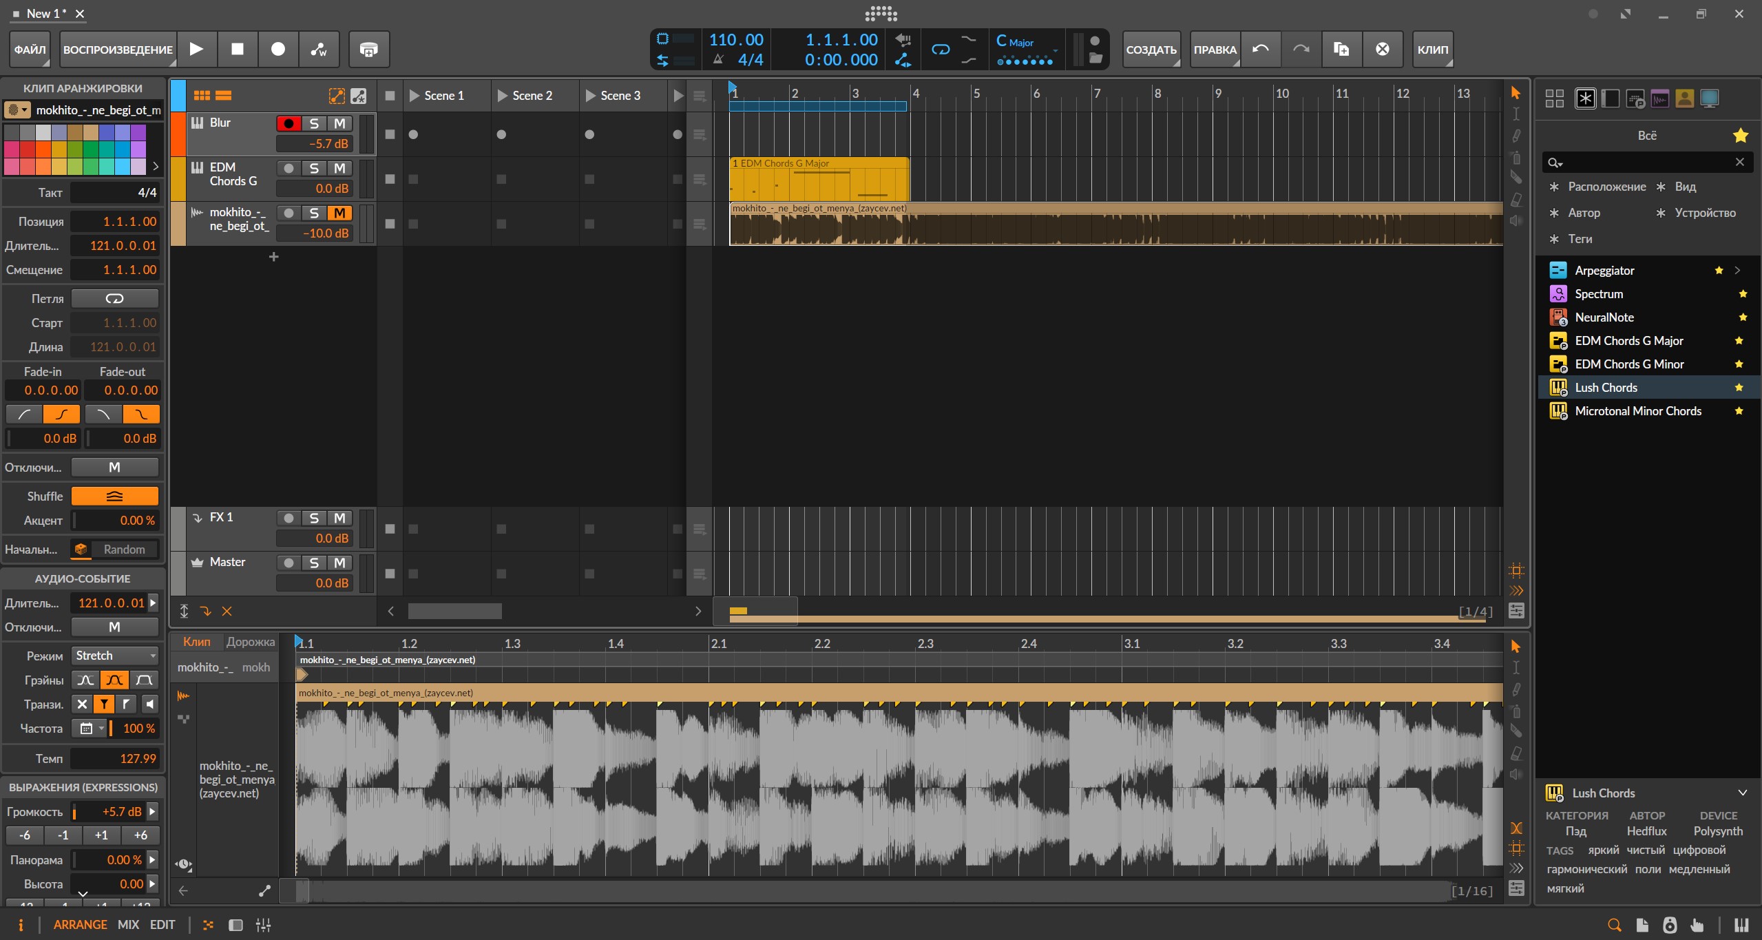This screenshot has width=1762, height=940.
Task: Open clip name icon dropdown
Action: tap(17, 110)
